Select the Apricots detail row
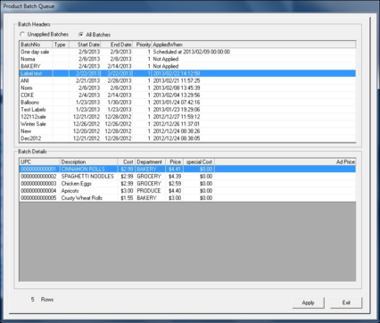Screen dimensions: 380x323 click(x=187, y=191)
